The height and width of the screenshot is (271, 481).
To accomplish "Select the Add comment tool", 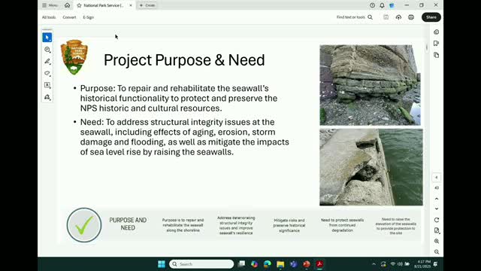I will (x=47, y=50).
